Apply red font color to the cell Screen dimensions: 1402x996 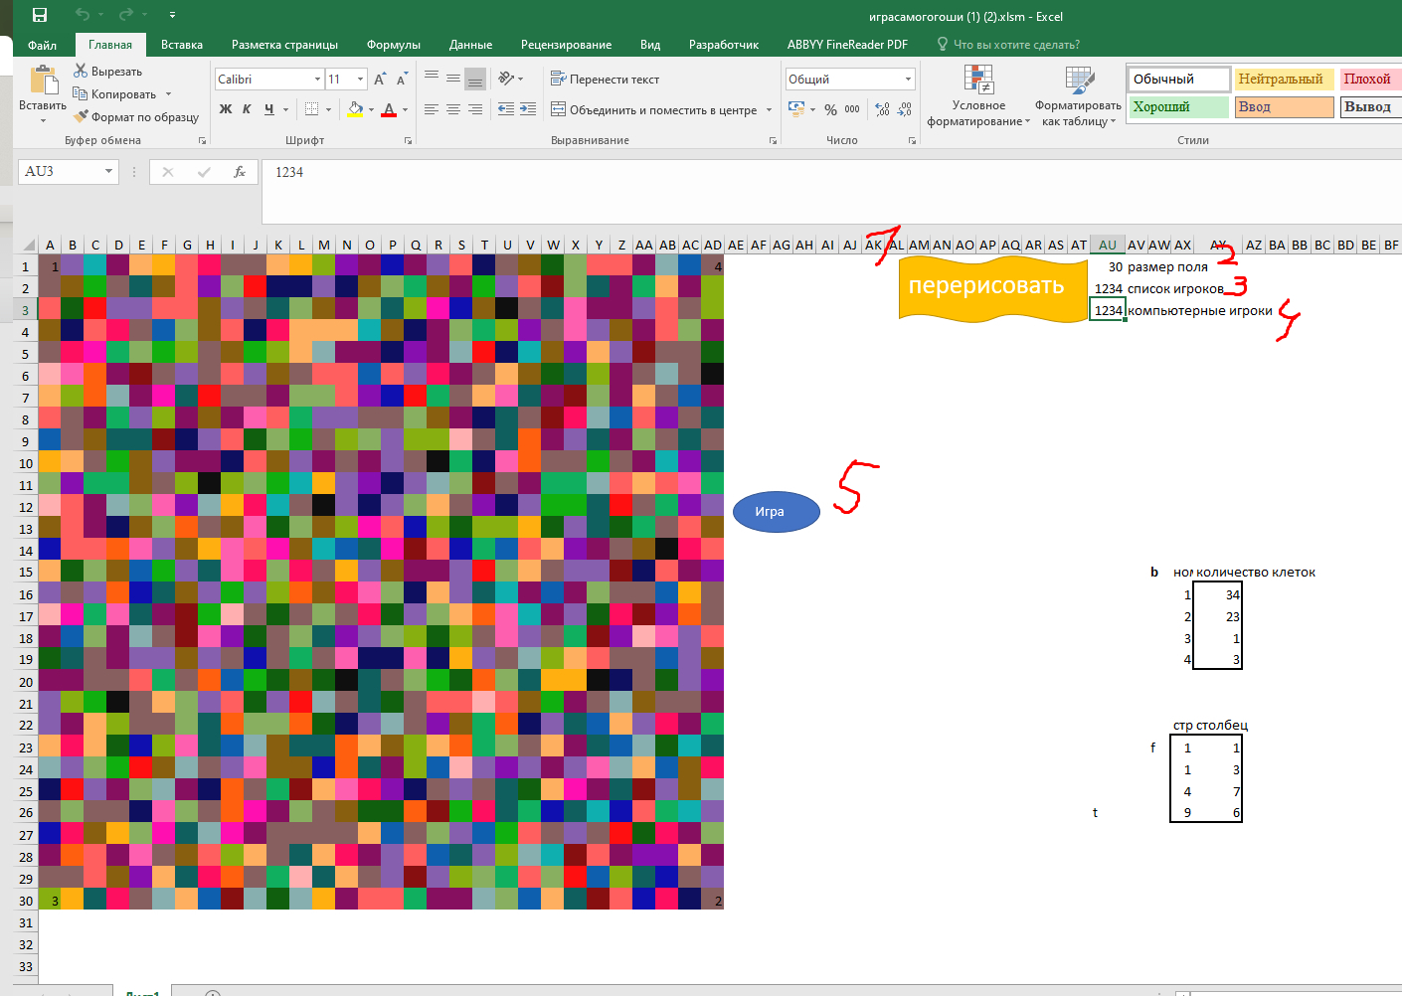(x=390, y=109)
